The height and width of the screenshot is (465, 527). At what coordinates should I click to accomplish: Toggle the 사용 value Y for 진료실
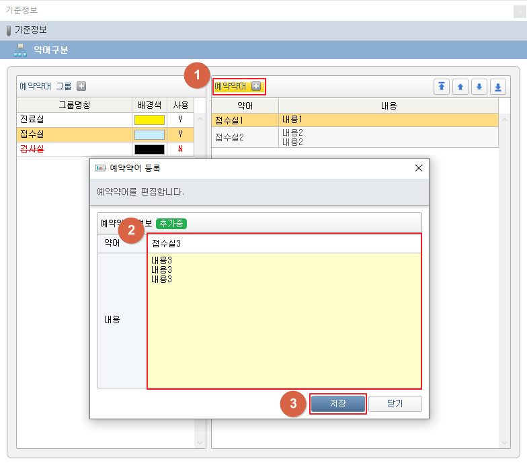tap(180, 120)
